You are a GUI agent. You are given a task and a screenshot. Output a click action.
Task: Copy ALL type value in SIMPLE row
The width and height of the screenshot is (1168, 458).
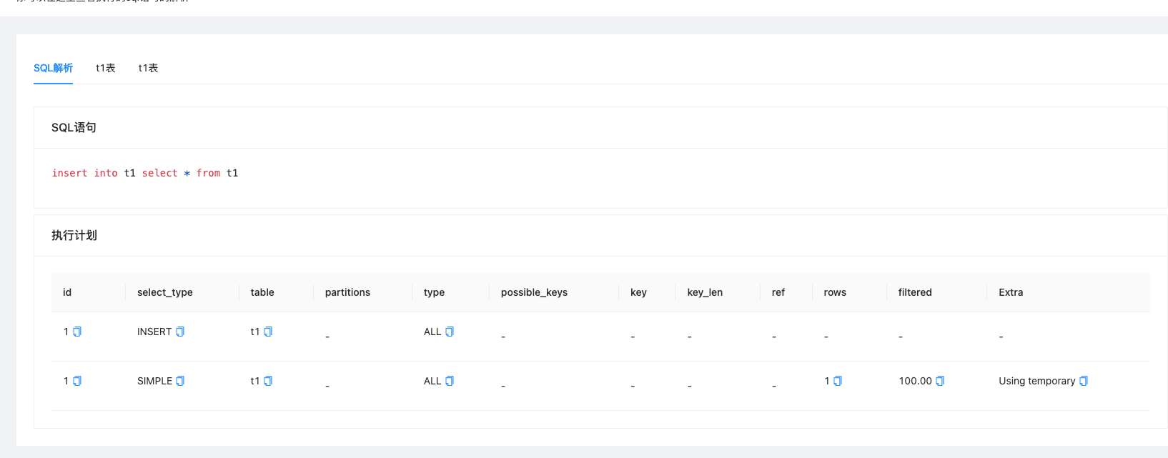tap(450, 381)
